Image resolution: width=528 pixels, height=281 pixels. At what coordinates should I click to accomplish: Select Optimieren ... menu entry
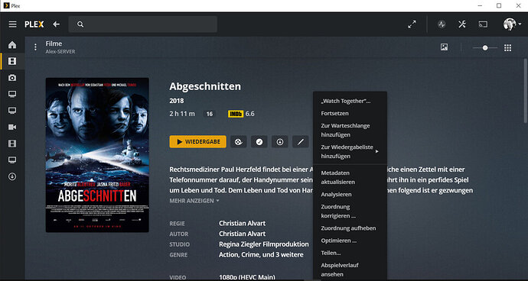tap(350, 241)
